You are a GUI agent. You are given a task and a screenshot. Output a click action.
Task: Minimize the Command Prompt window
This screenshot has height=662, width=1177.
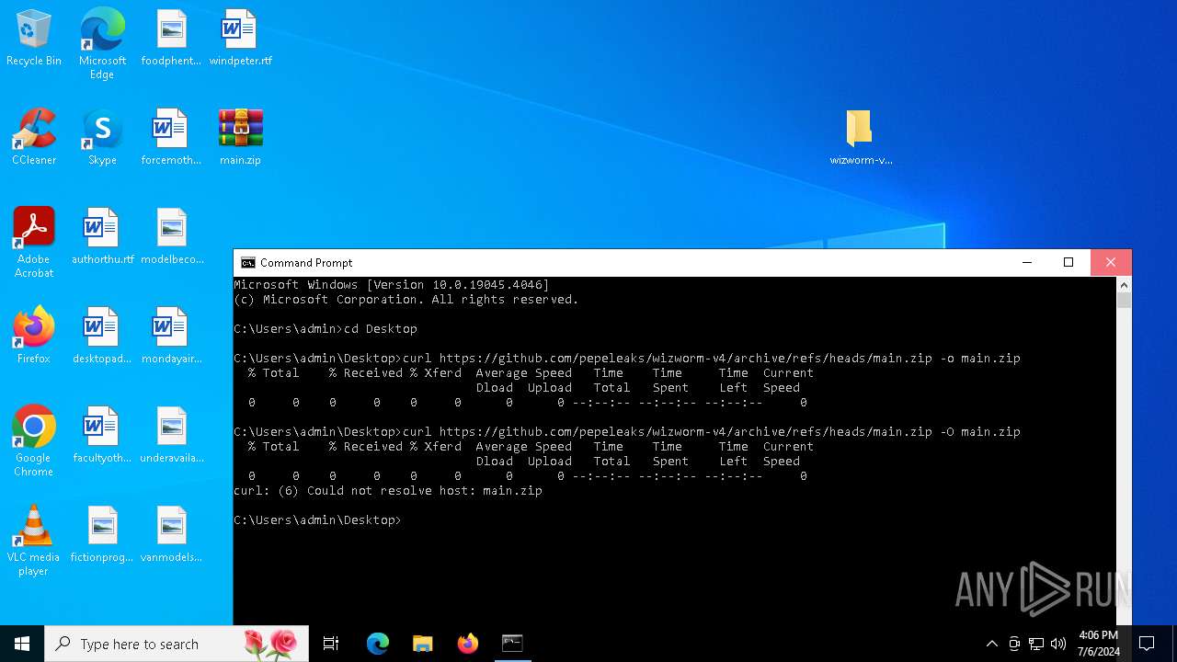(1026, 262)
